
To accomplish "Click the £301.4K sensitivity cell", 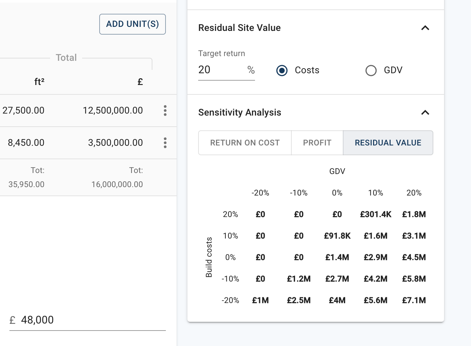I will [x=376, y=214].
